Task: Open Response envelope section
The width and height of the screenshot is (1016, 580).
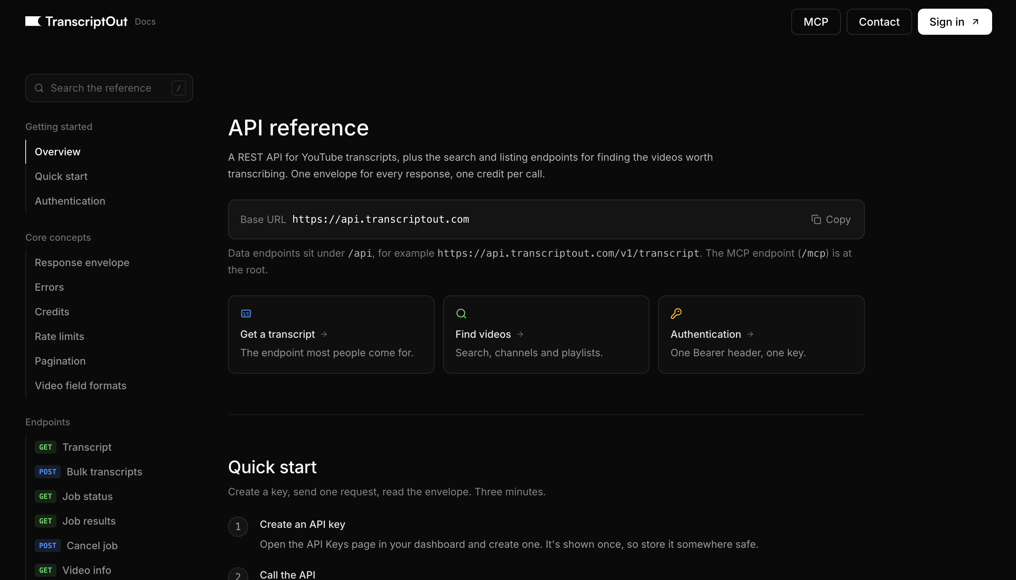Action: [x=82, y=262]
